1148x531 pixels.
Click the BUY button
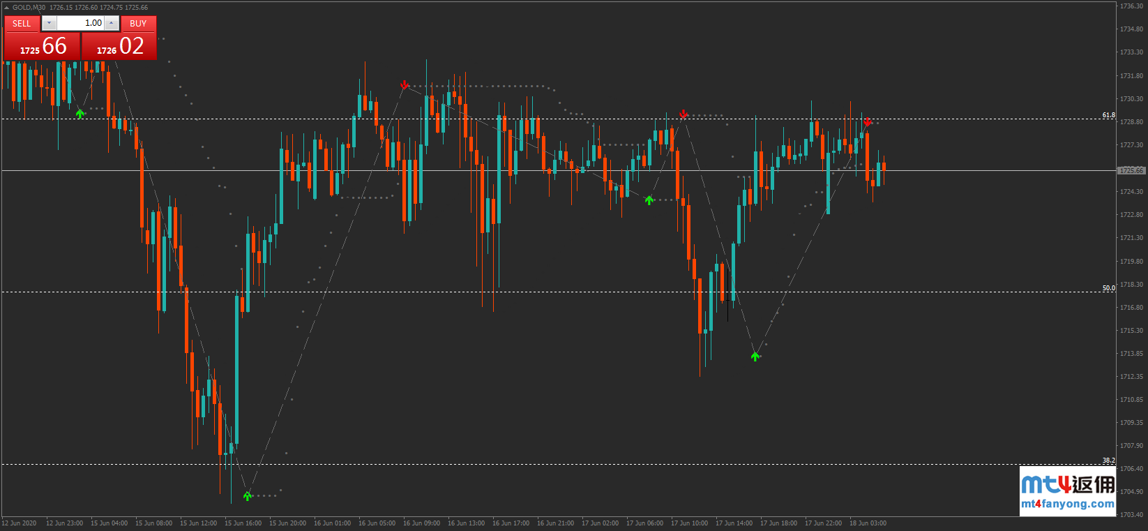[x=138, y=24]
